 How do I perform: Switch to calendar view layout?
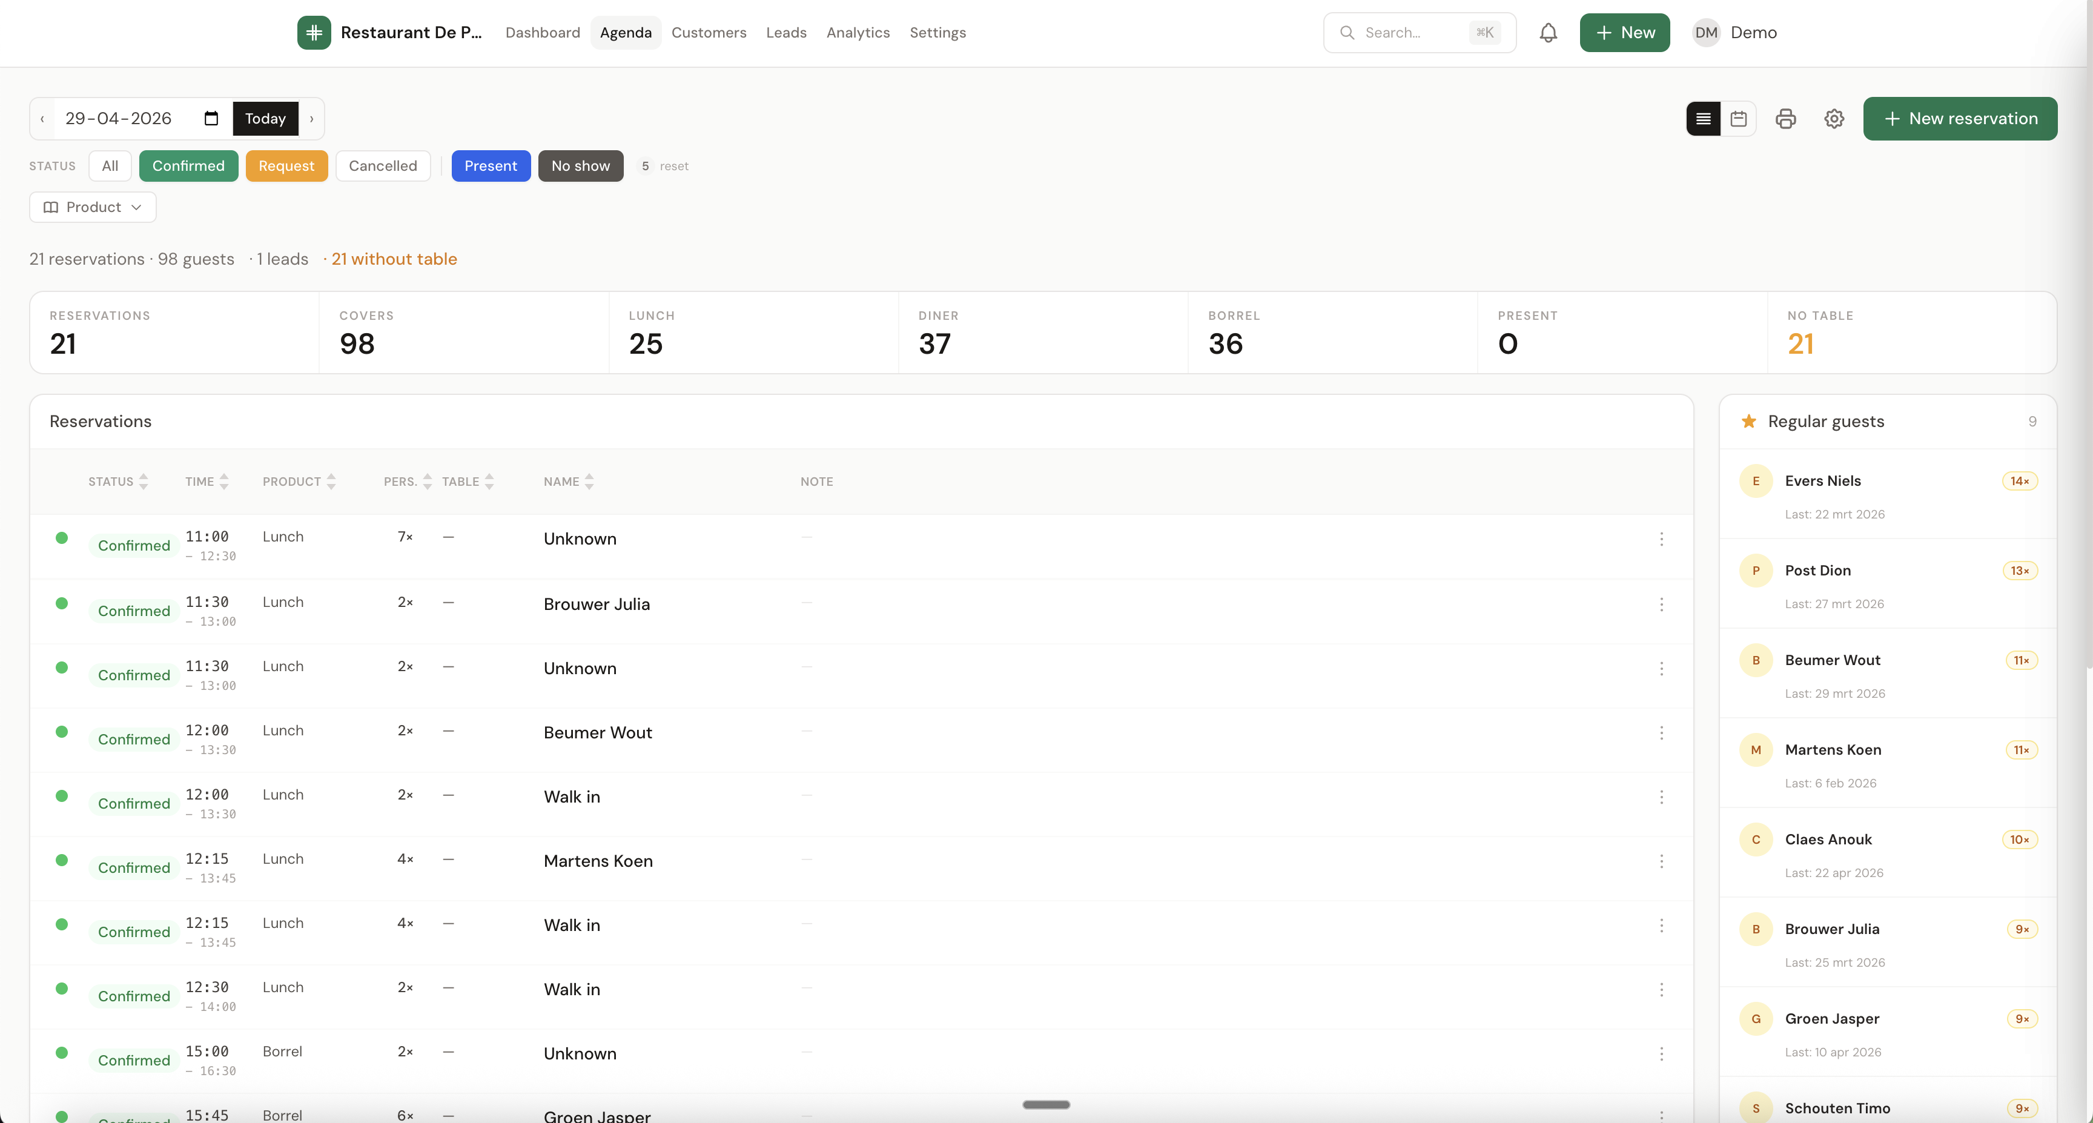(1739, 119)
